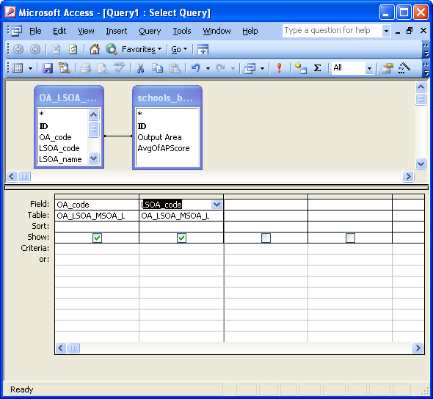Screen dimensions: 433x399
Task: Click the Refresh web toolbar icon
Action: (73, 49)
